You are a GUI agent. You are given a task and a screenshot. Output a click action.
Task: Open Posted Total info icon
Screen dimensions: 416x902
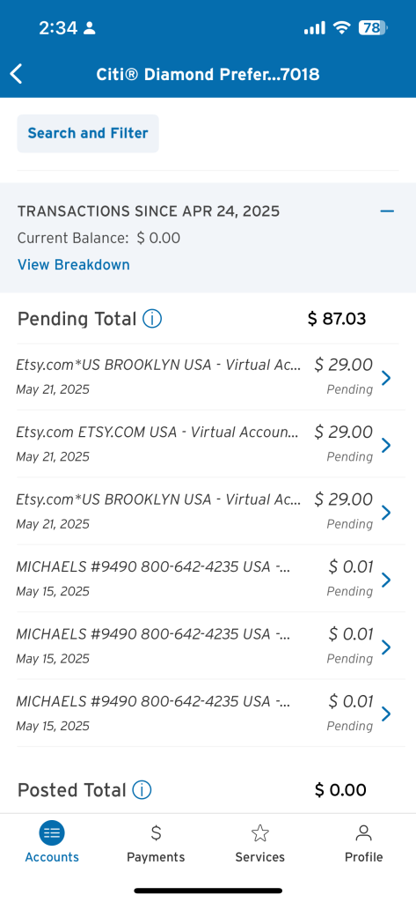pyautogui.click(x=142, y=790)
